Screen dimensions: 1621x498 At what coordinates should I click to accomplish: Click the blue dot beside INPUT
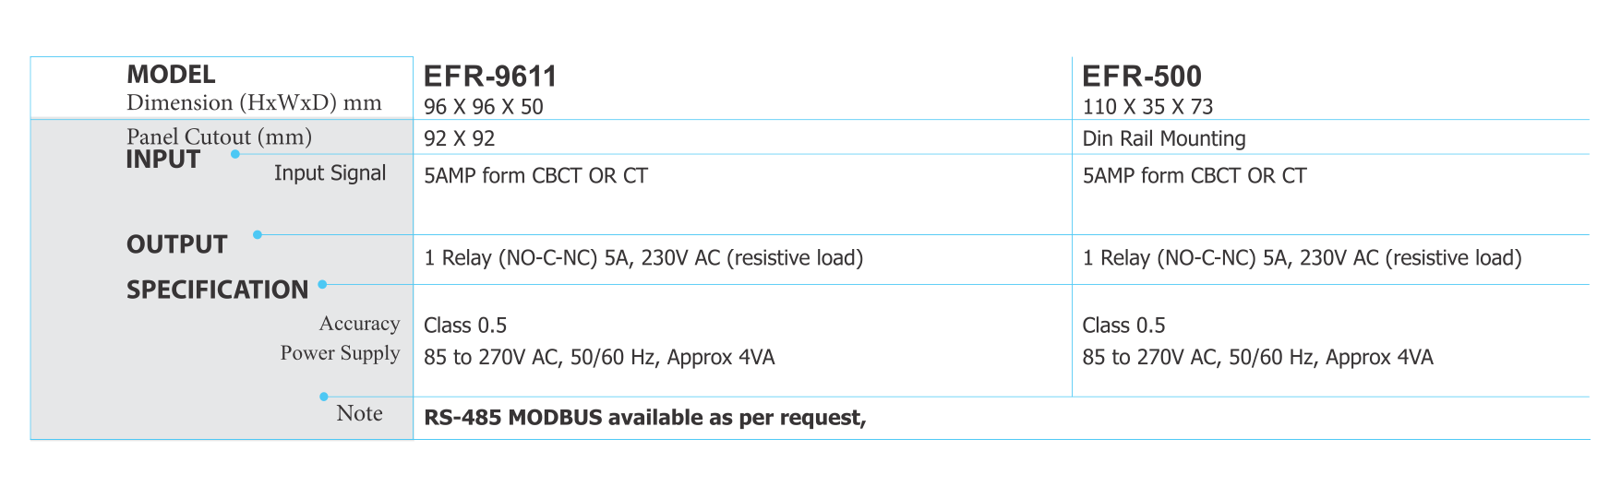[x=235, y=154]
